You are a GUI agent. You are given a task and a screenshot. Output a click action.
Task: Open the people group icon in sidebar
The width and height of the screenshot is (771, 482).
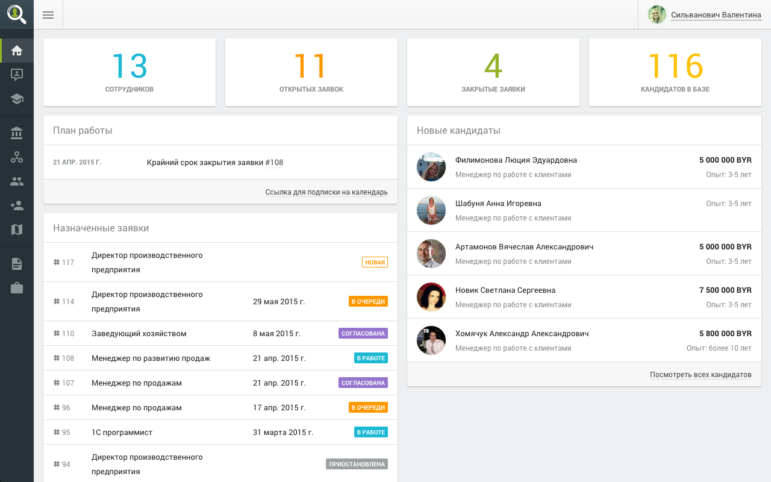pos(17,181)
